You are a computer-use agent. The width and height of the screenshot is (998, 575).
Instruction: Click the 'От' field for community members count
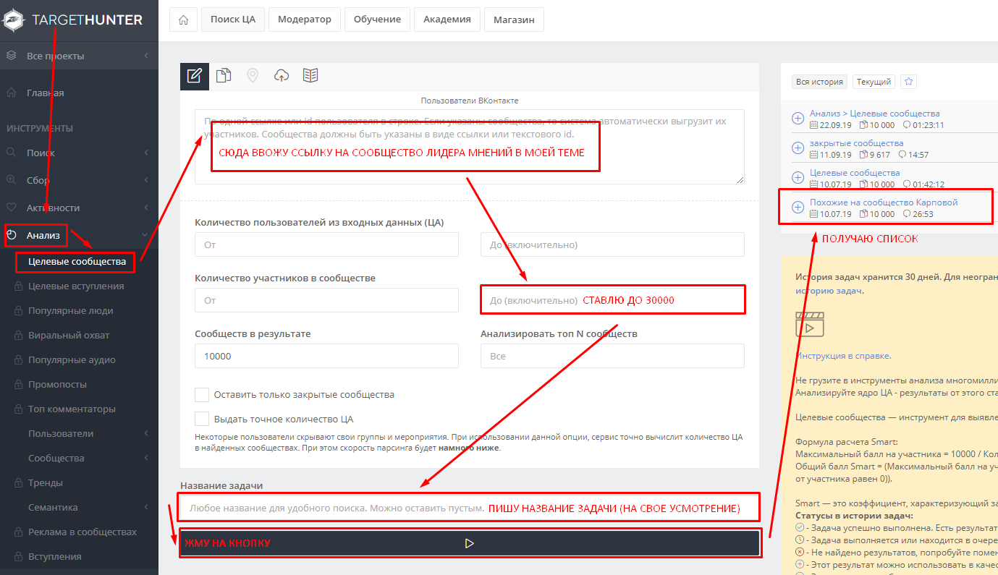(326, 300)
